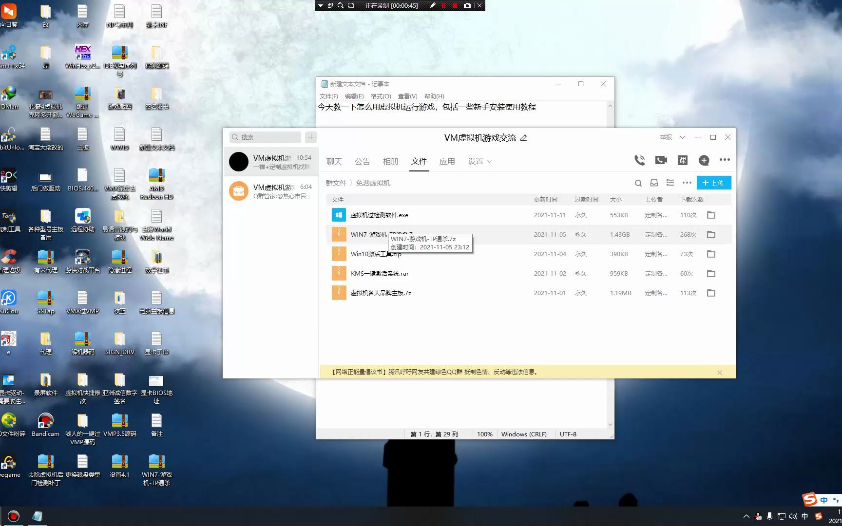Click the search box in the chat sidebar
842x526 pixels.
coord(265,137)
